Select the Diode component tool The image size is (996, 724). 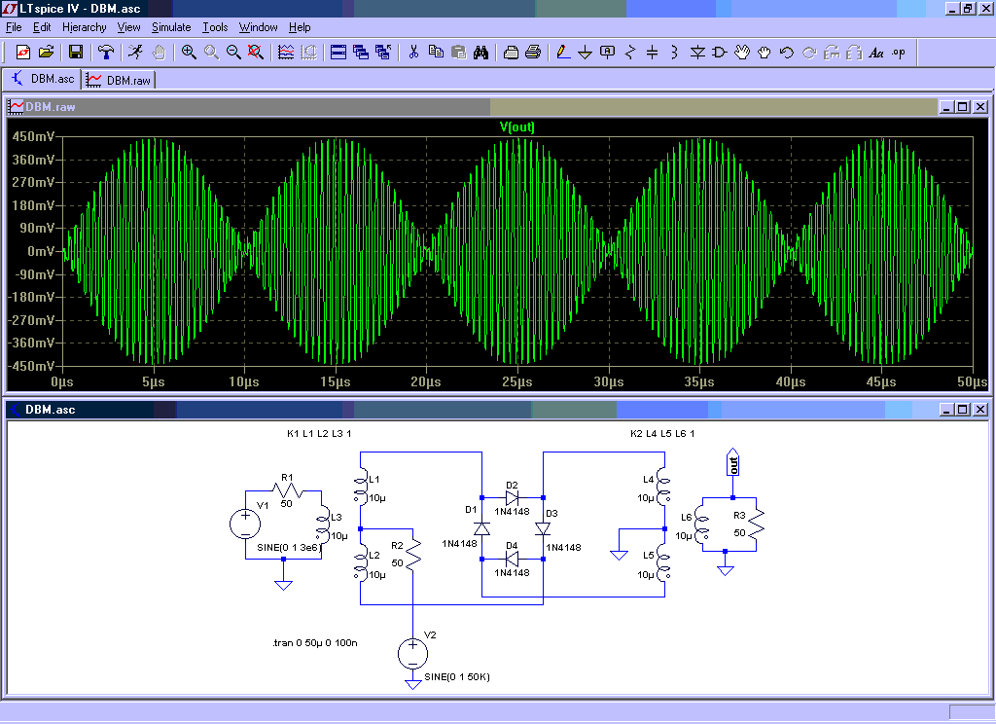(x=697, y=53)
